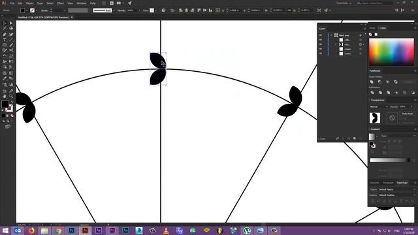Toggle visibility eye of third layer row
The width and height of the screenshot is (418, 235).
(321, 44)
